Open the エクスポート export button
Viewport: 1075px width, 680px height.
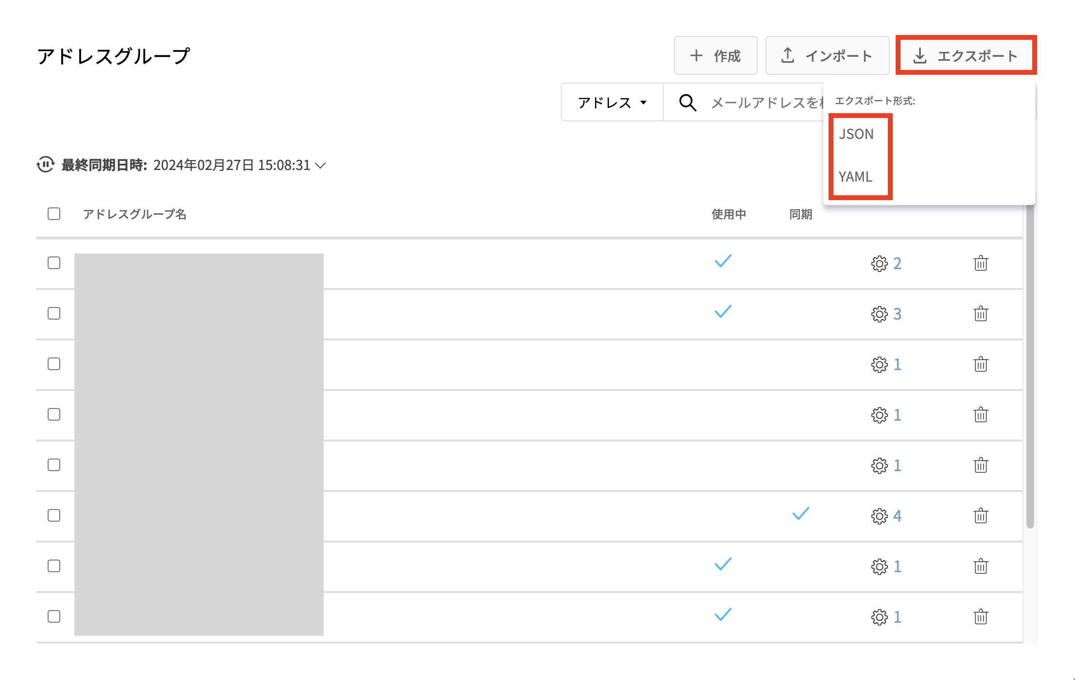tap(966, 55)
